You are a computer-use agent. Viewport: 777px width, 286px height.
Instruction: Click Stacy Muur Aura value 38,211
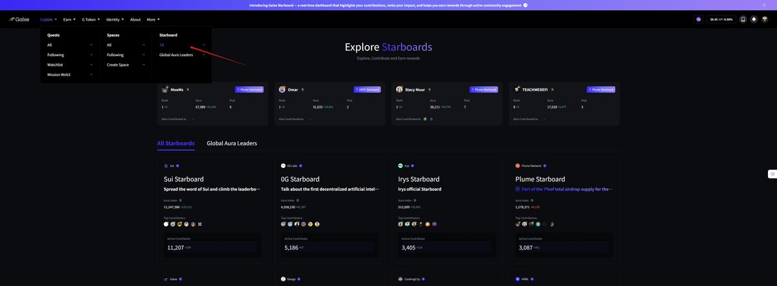[435, 107]
